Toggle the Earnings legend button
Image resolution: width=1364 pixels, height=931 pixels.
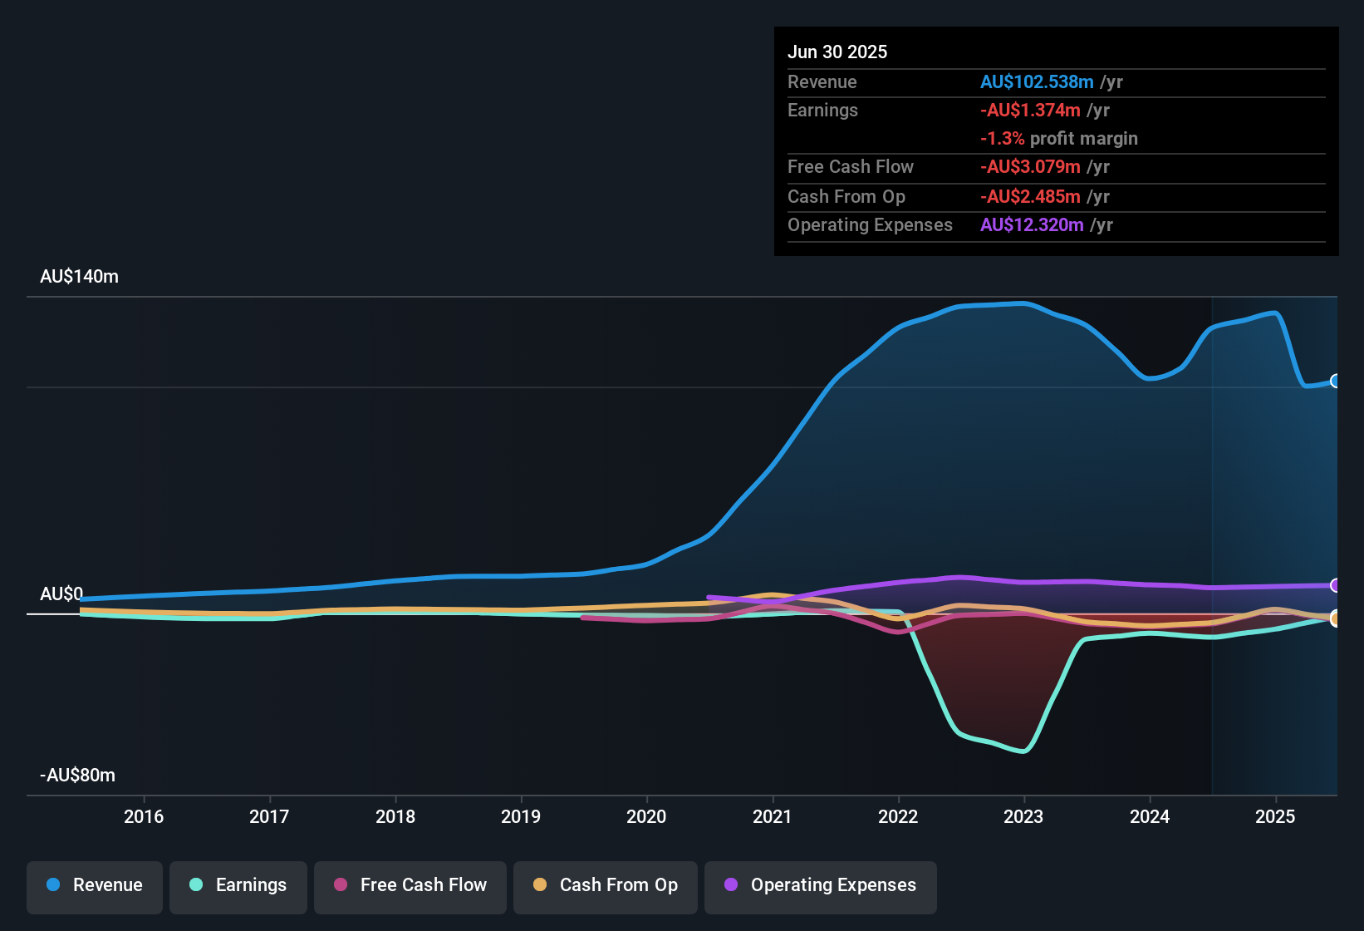[x=238, y=887]
